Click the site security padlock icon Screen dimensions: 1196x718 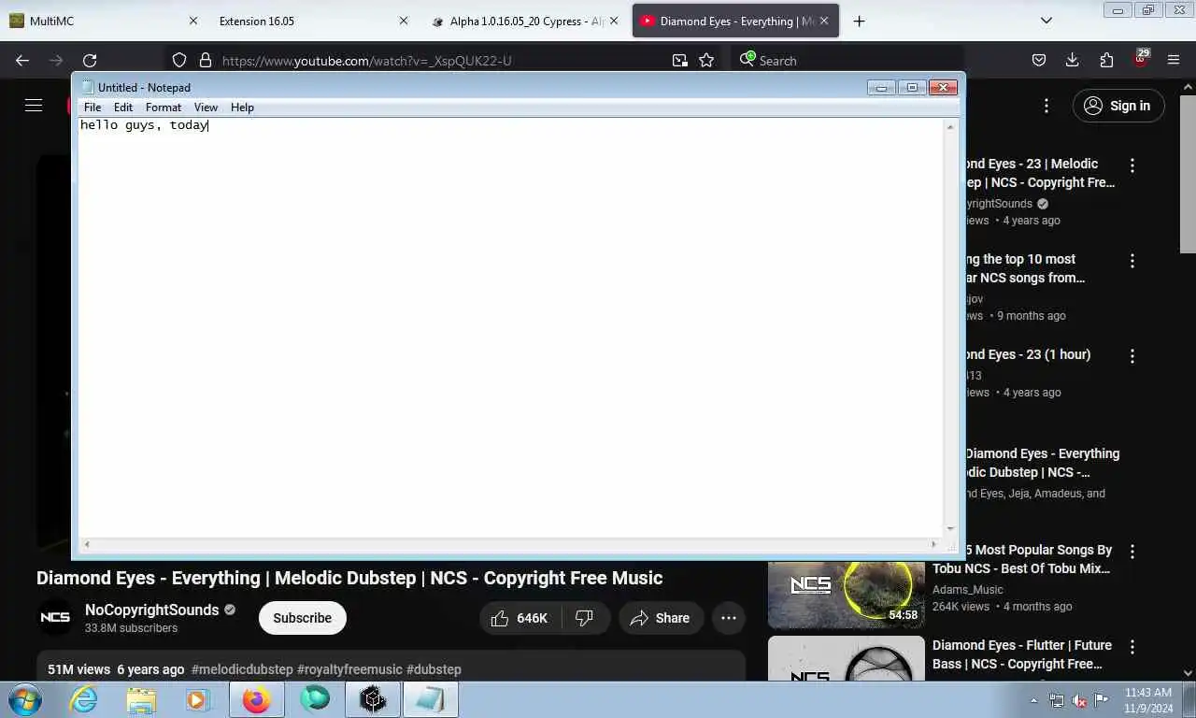[x=206, y=61]
